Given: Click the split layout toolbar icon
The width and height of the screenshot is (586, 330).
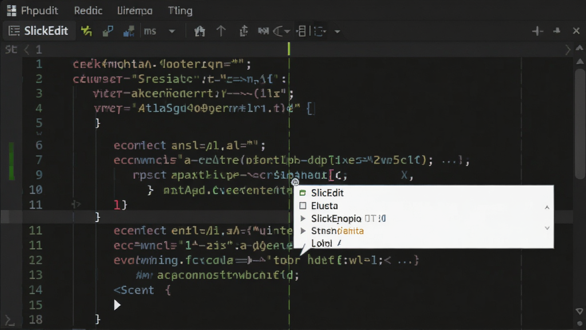Looking at the screenshot, I should pyautogui.click(x=302, y=31).
